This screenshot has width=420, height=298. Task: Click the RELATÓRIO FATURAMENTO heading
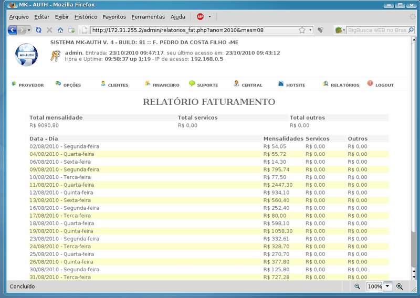point(209,102)
